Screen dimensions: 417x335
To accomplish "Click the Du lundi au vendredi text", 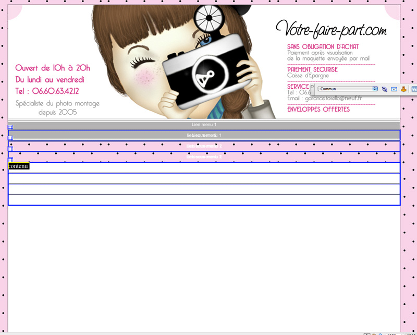I will (x=50, y=80).
